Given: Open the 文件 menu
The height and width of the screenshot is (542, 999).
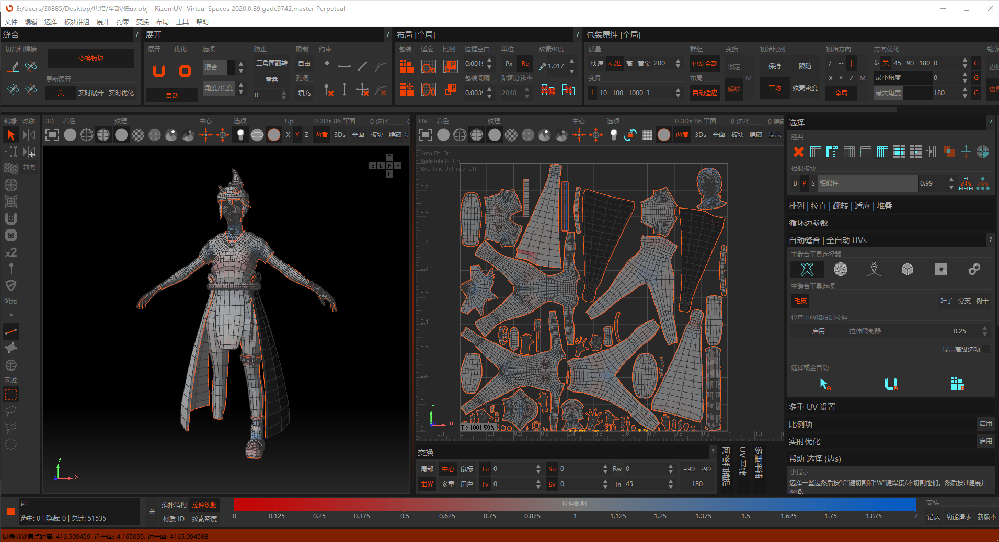Looking at the screenshot, I should click(x=11, y=22).
